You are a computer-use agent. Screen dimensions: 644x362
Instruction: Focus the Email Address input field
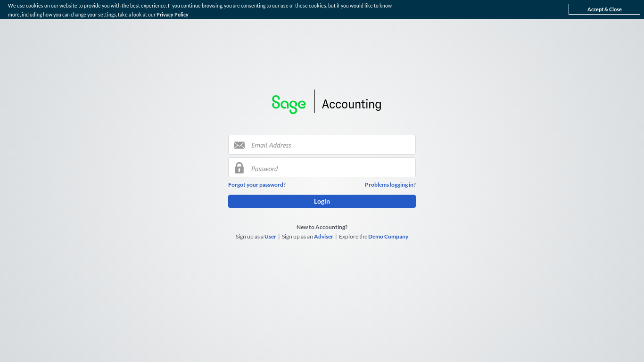point(322,145)
